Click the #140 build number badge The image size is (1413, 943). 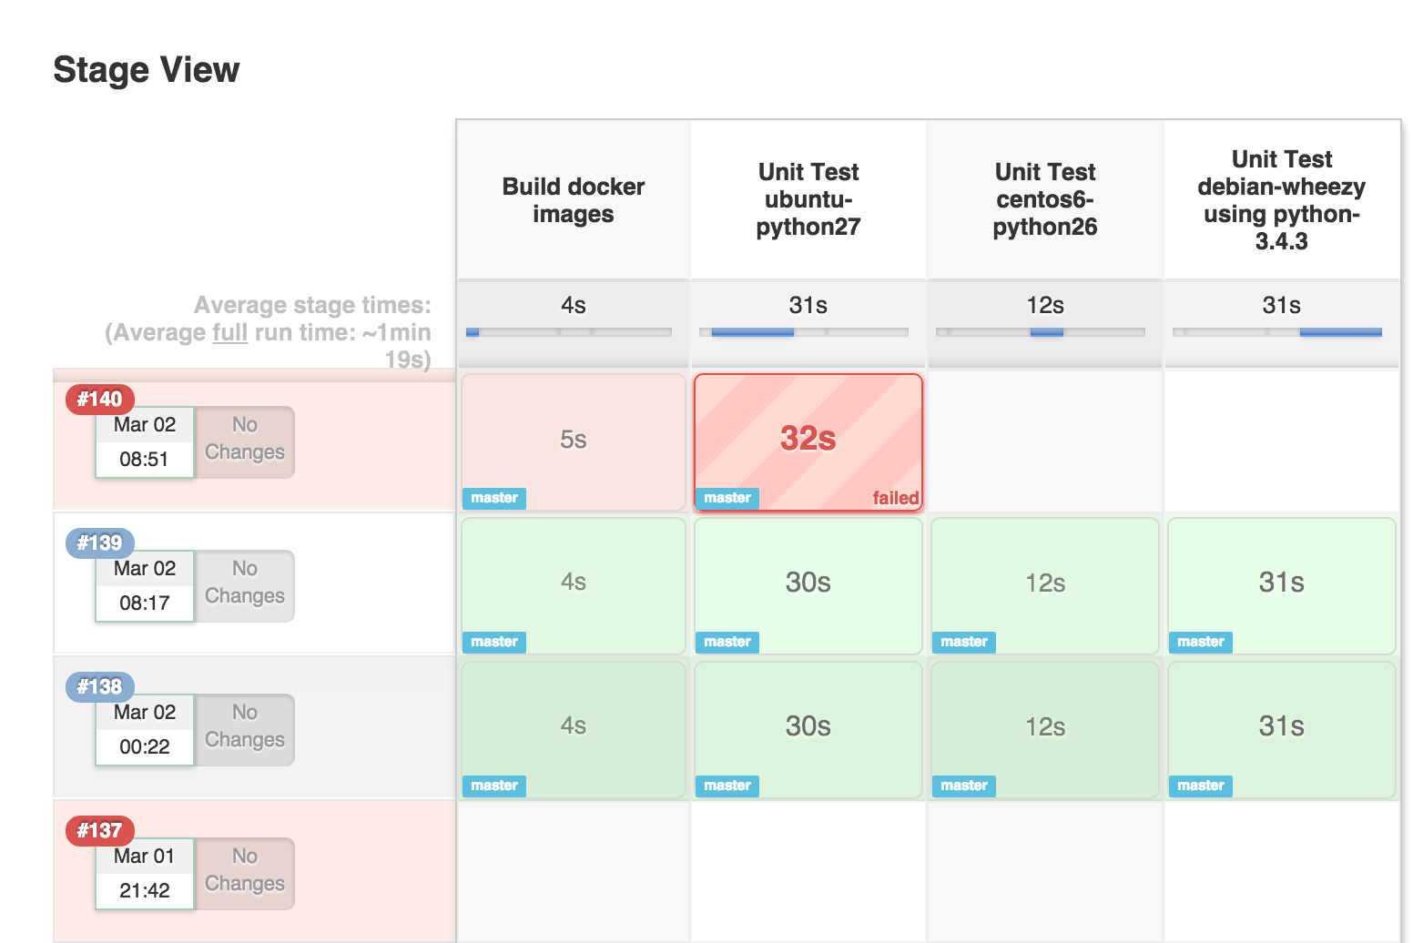pos(99,400)
